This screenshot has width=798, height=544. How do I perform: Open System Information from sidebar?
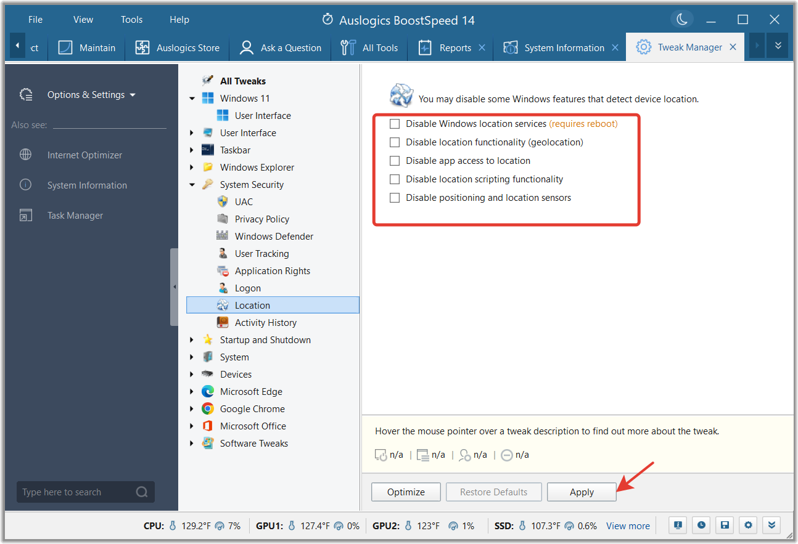click(87, 185)
